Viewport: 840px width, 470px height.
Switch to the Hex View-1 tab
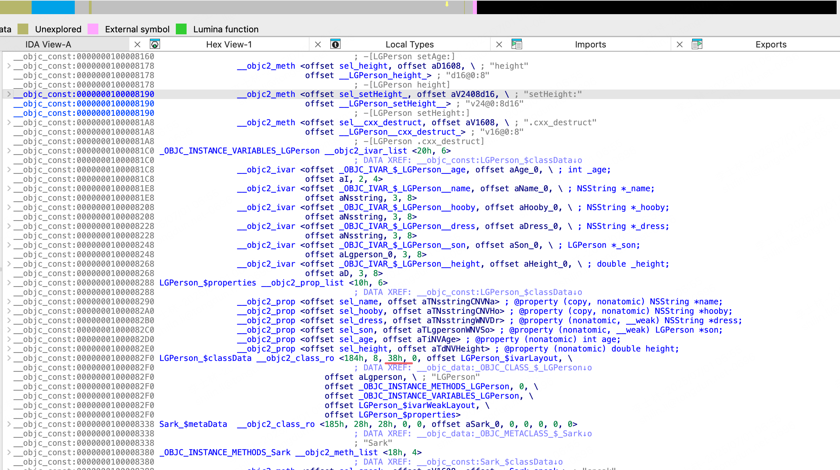click(x=229, y=44)
